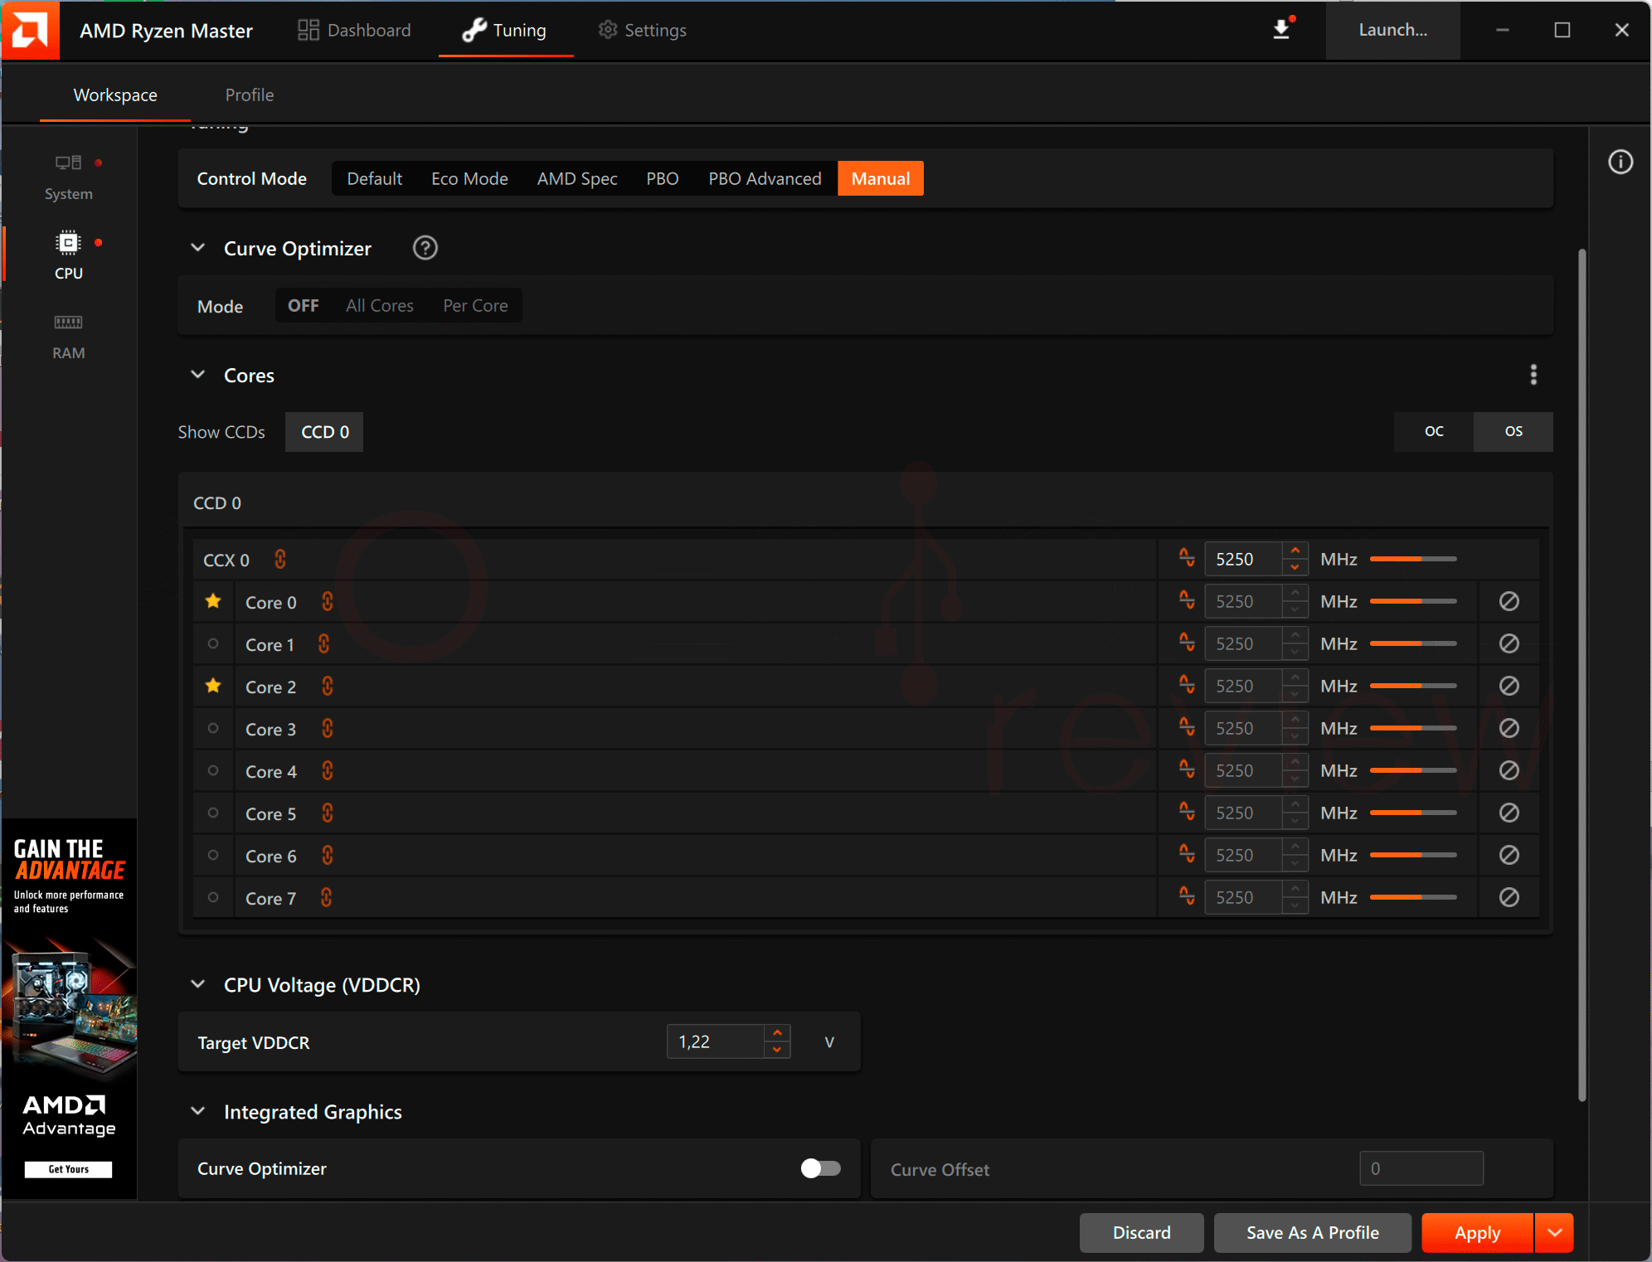The height and width of the screenshot is (1262, 1652).
Task: Click the CCX 0 frequency input field
Action: coord(1243,559)
